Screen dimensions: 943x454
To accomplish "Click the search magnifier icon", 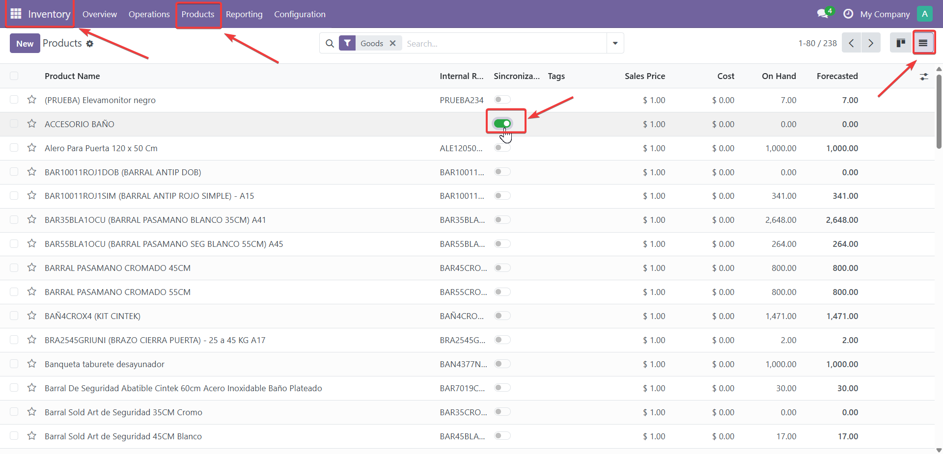I will pos(330,43).
